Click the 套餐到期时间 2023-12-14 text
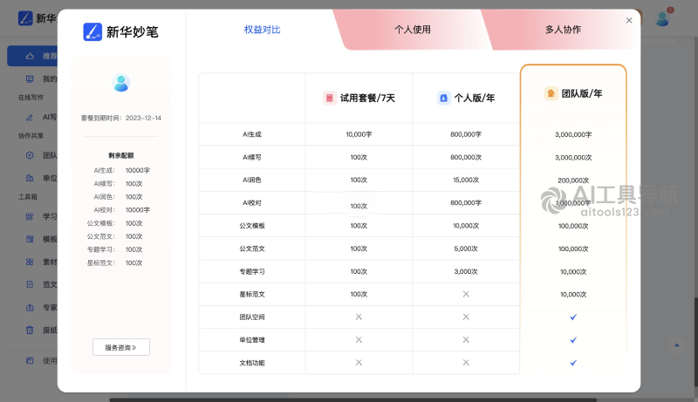Screen dimensions: 698x402 [121, 119]
